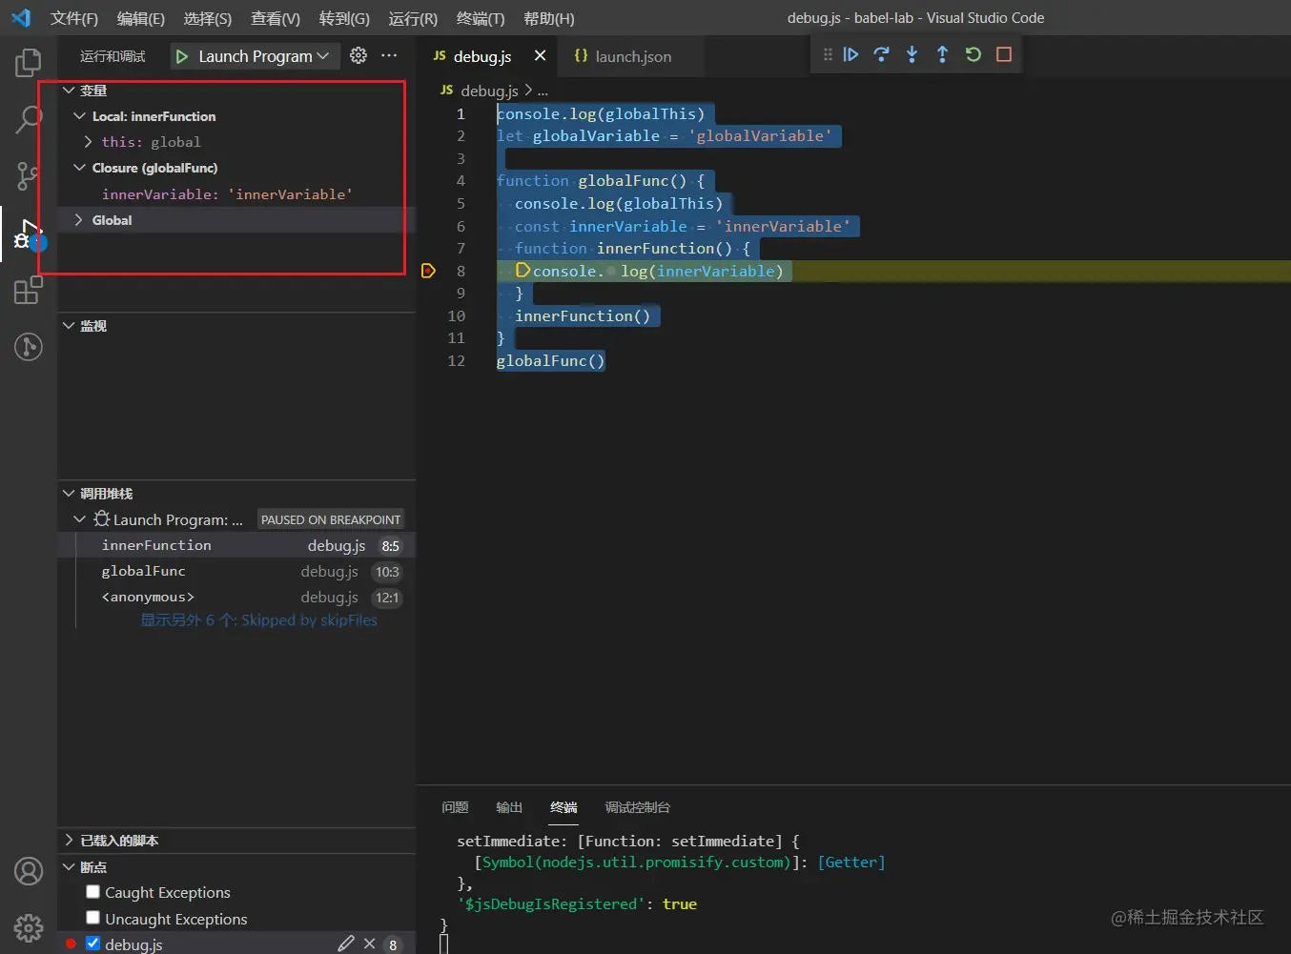Step over in debug toolbar
This screenshot has width=1291, height=954.
pyautogui.click(x=881, y=54)
